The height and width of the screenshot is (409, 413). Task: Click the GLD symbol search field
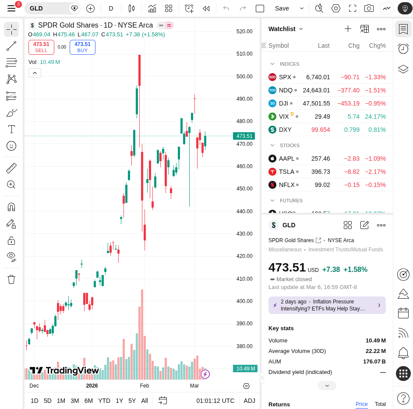[48, 8]
